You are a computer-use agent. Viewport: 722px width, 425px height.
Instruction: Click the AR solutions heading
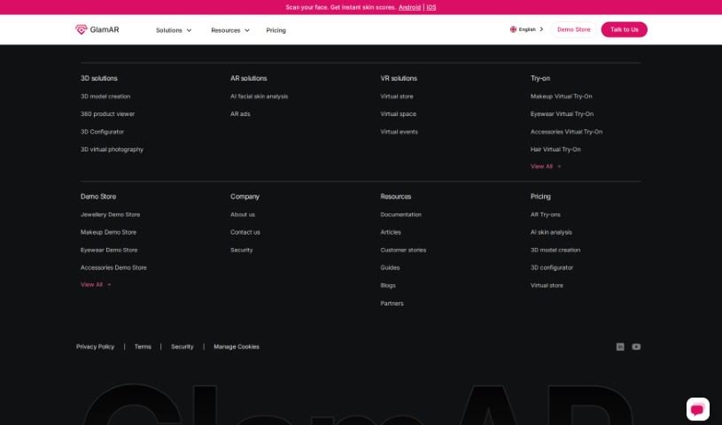point(249,78)
